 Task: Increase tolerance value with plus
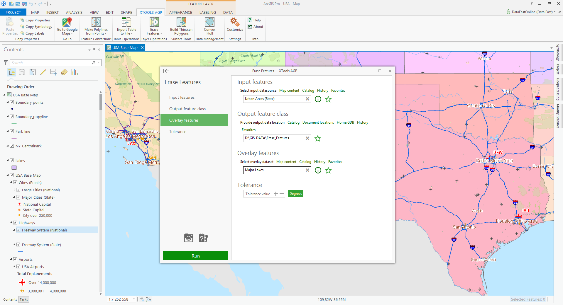tap(275, 194)
